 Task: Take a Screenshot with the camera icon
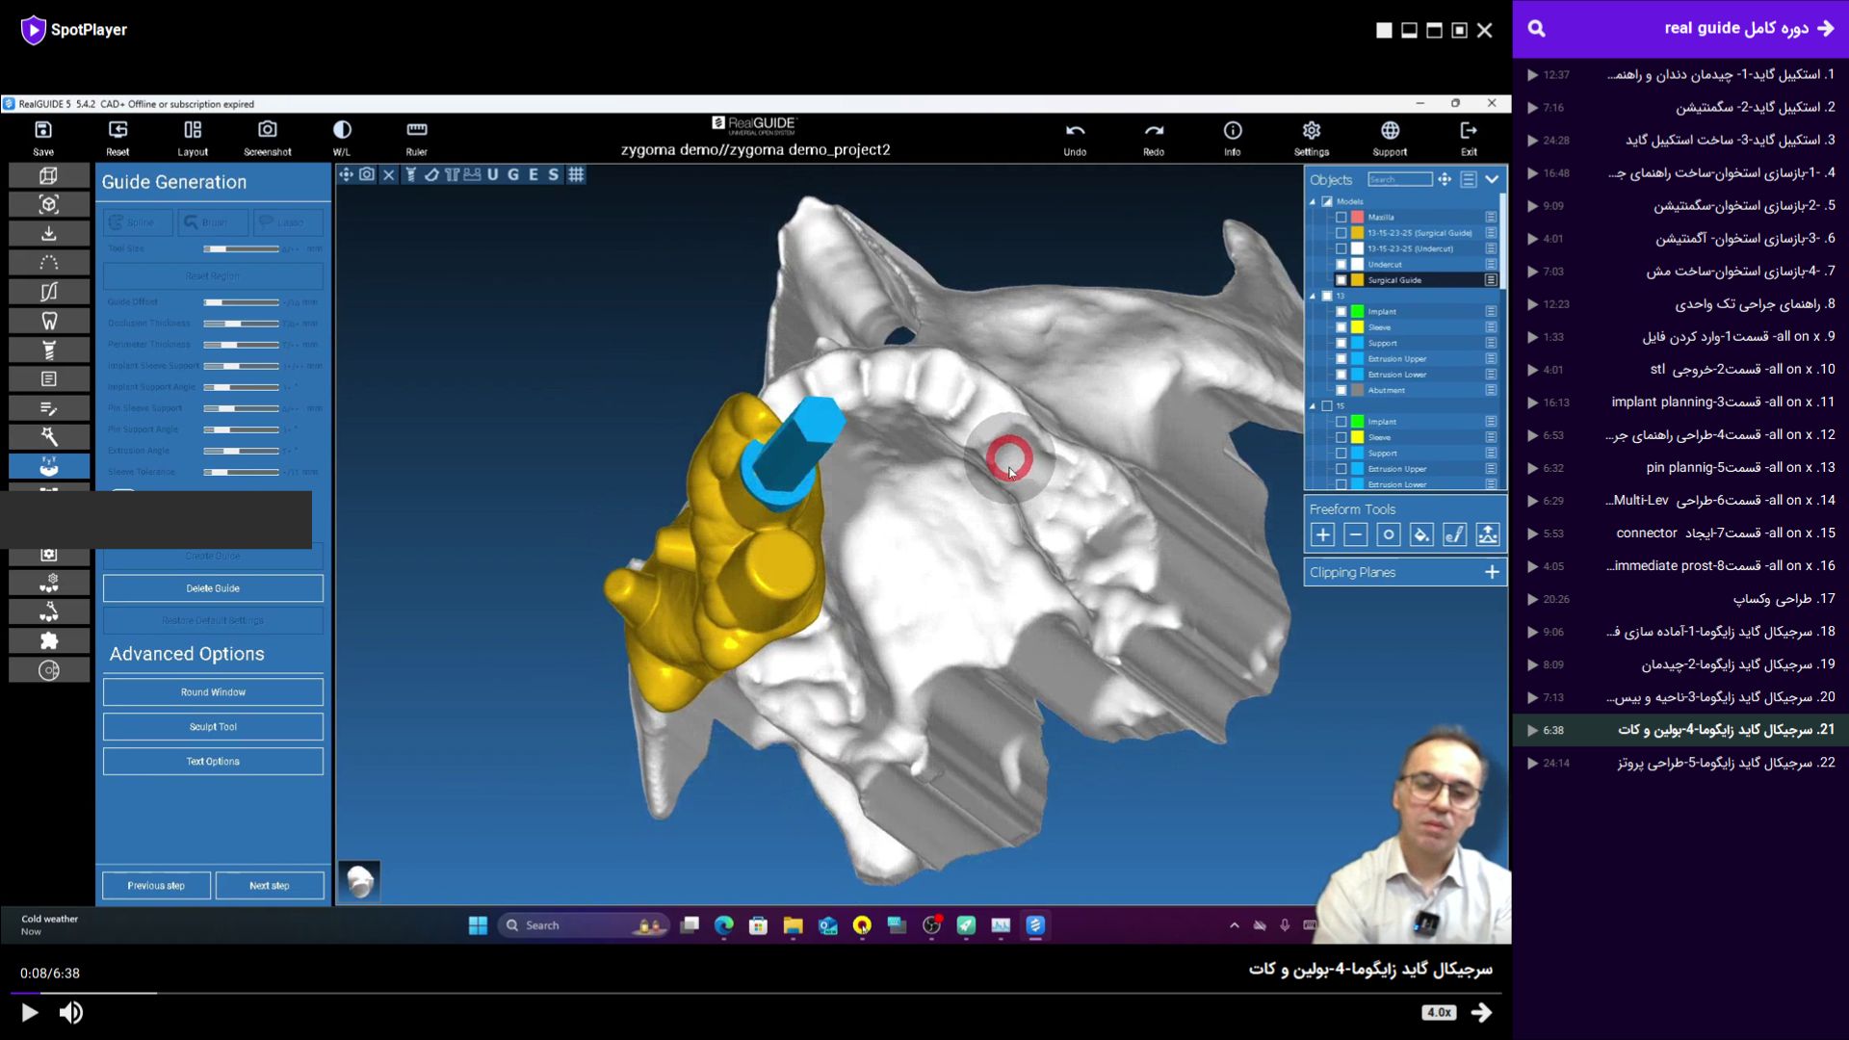point(268,130)
